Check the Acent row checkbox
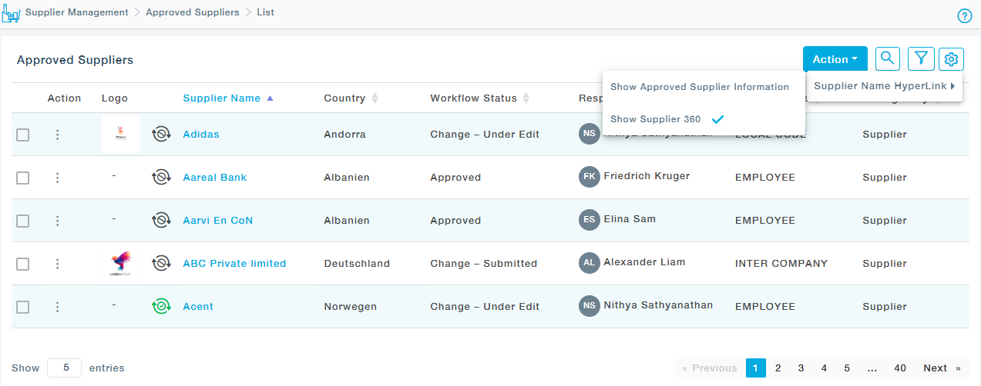 [x=23, y=307]
